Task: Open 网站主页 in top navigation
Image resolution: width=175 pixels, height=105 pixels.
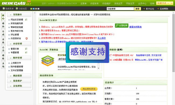Action: [x=130, y=3]
